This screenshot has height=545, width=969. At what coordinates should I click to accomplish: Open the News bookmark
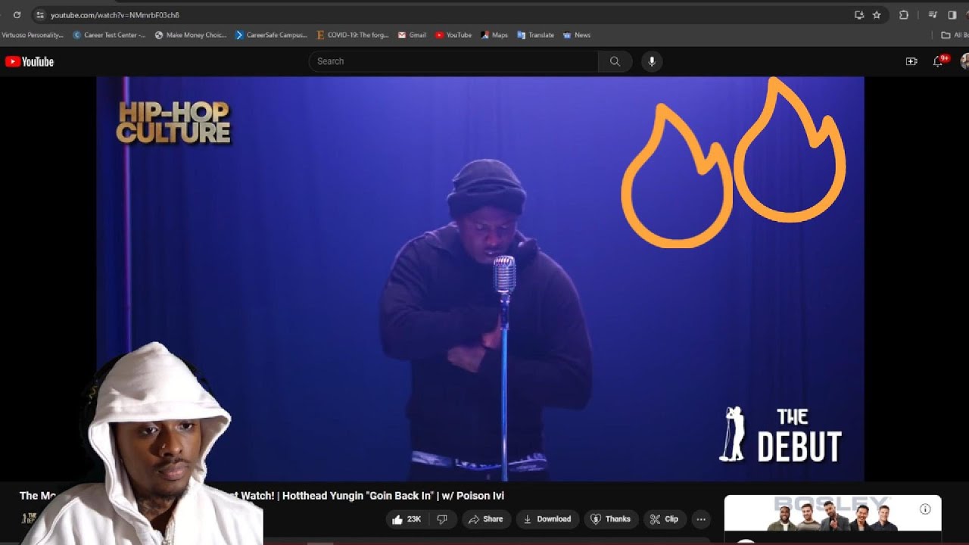point(577,35)
